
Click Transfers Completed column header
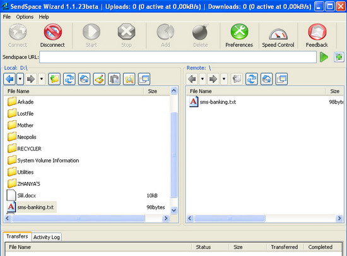click(x=323, y=247)
